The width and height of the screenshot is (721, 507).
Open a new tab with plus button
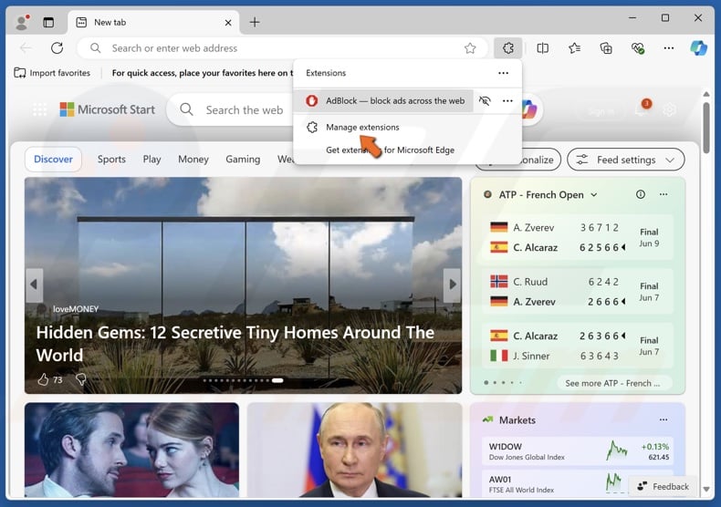click(x=255, y=22)
